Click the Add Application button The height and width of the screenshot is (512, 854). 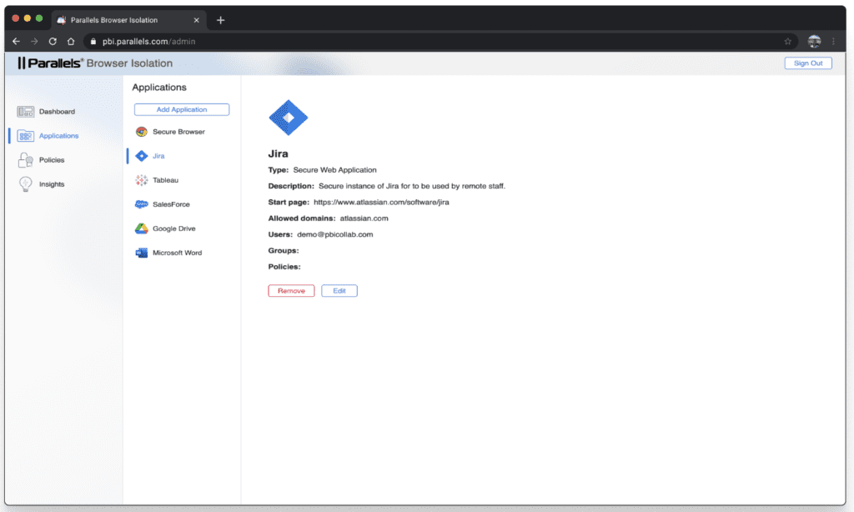[x=181, y=109]
